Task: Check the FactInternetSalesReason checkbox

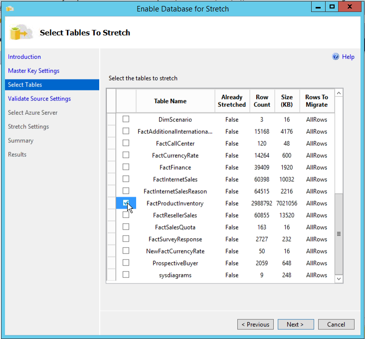Action: (x=126, y=191)
